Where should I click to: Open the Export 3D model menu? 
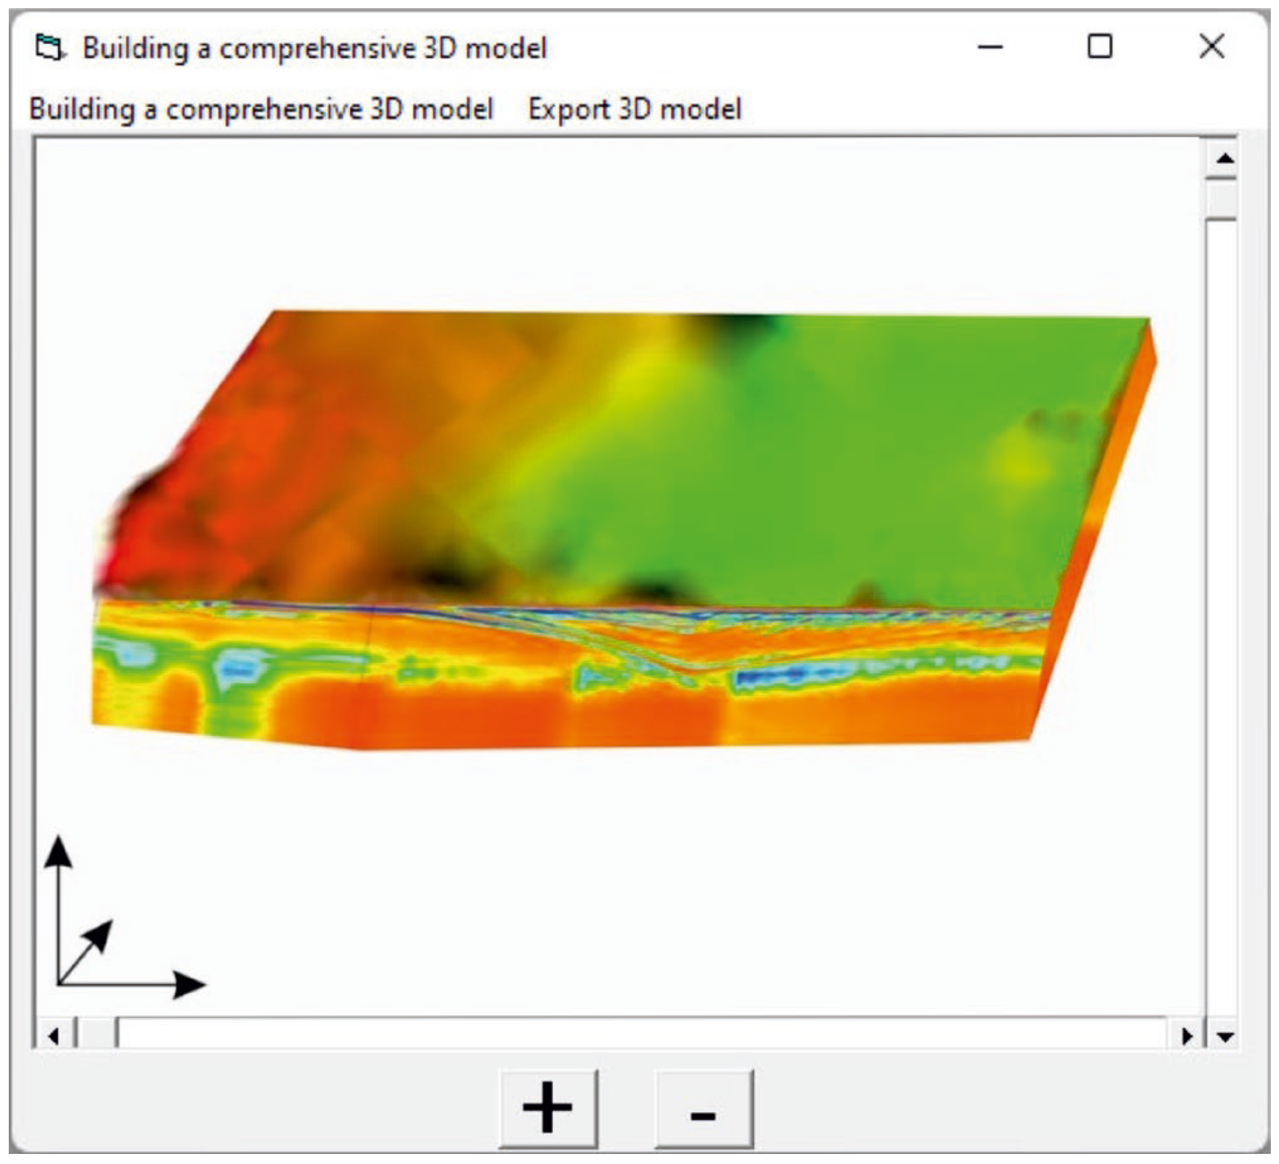point(634,109)
